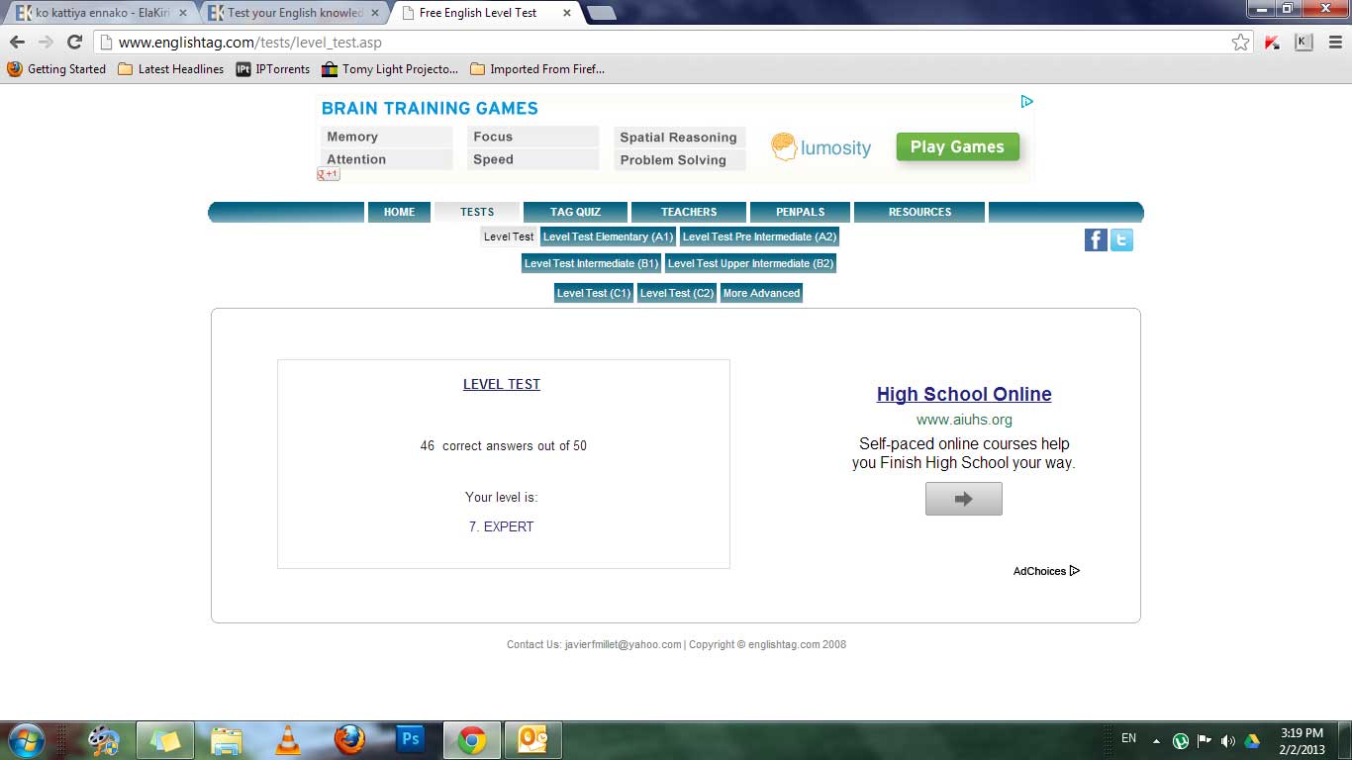Click the AdChoices icon at top of banner

(x=1026, y=101)
